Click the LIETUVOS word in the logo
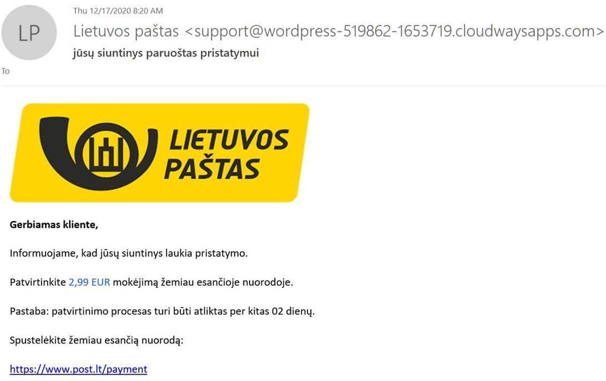Viewport: 606px width, 381px height. click(229, 140)
